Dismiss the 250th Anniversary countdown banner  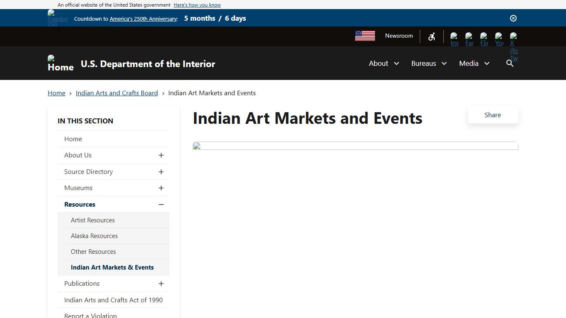tap(513, 18)
